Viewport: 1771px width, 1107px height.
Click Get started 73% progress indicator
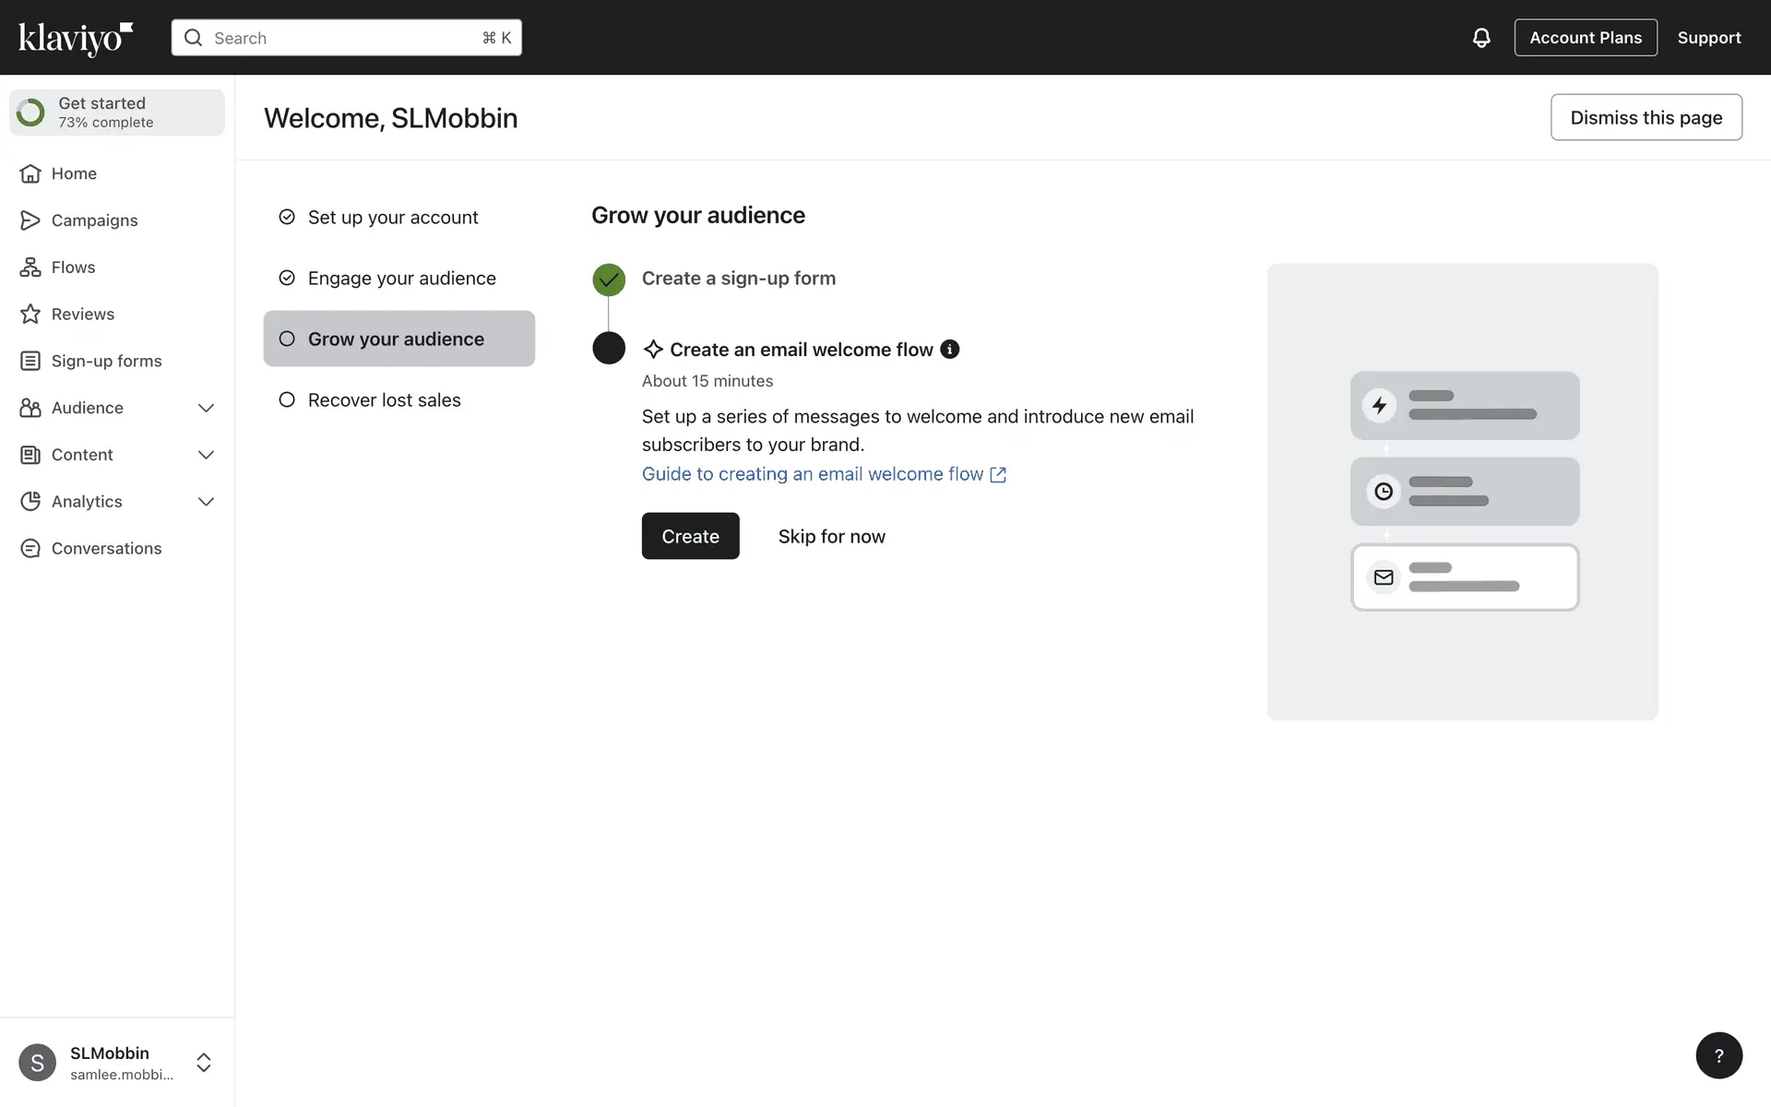pyautogui.click(x=117, y=113)
